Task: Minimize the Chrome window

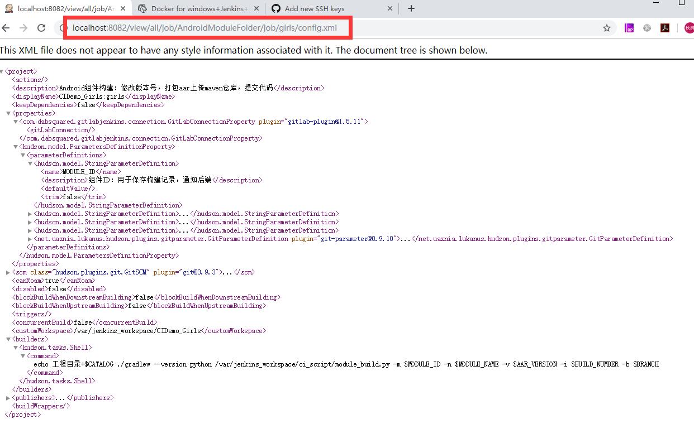Action: (x=656, y=3)
